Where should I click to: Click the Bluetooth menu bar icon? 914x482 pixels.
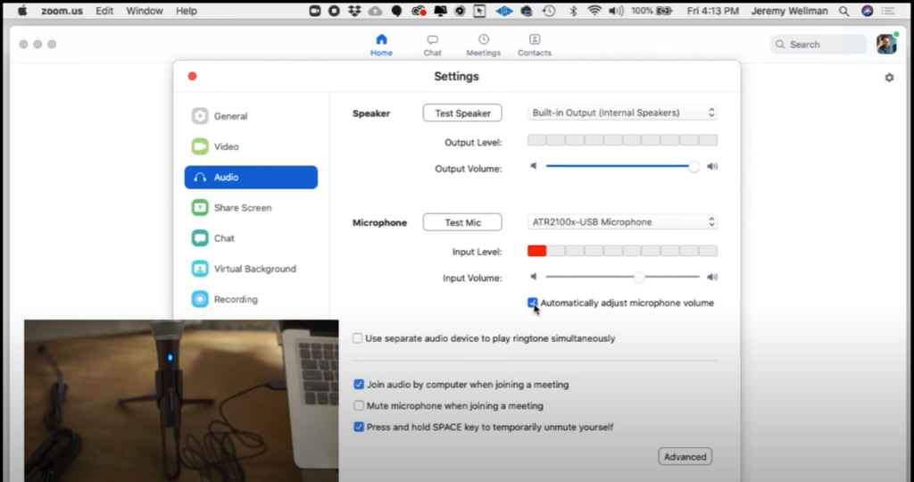573,11
